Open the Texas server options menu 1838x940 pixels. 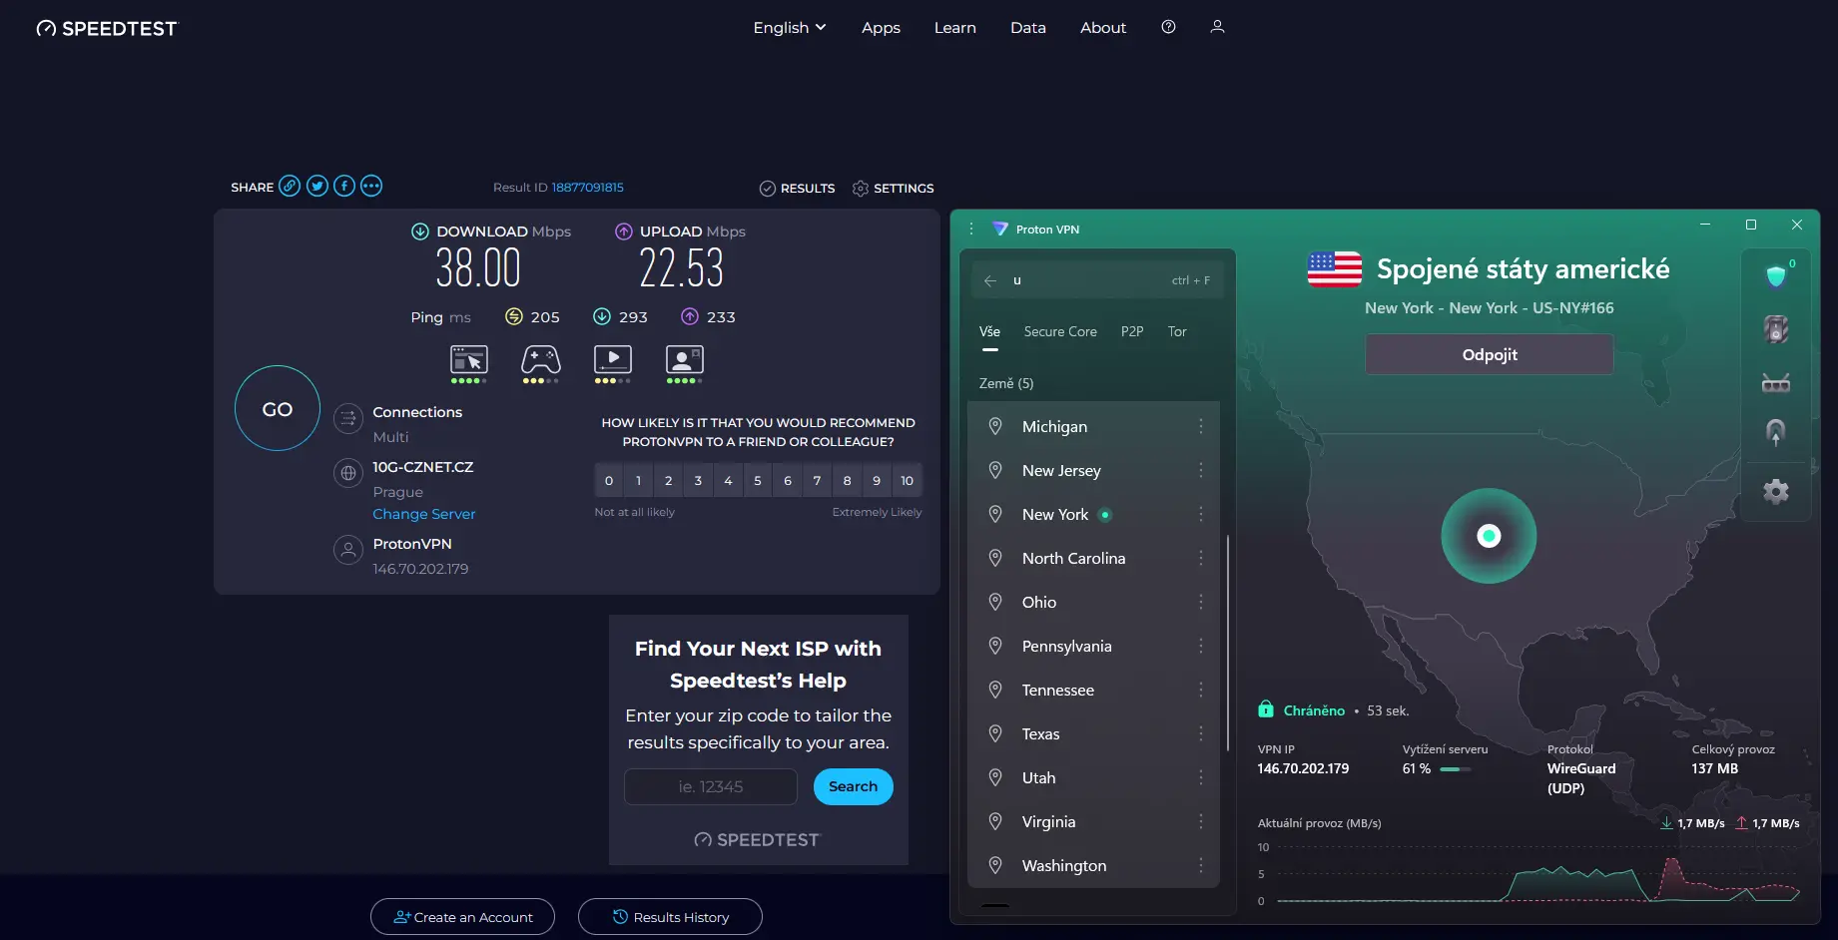tap(1201, 733)
